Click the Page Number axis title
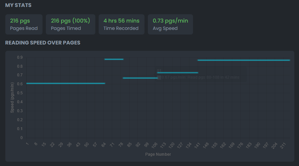 point(158,154)
